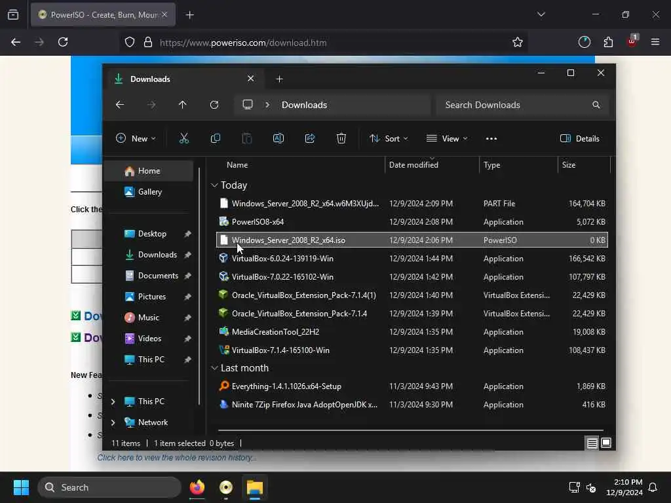671x503 pixels.
Task: Go back in File Explorer
Action: coord(120,105)
